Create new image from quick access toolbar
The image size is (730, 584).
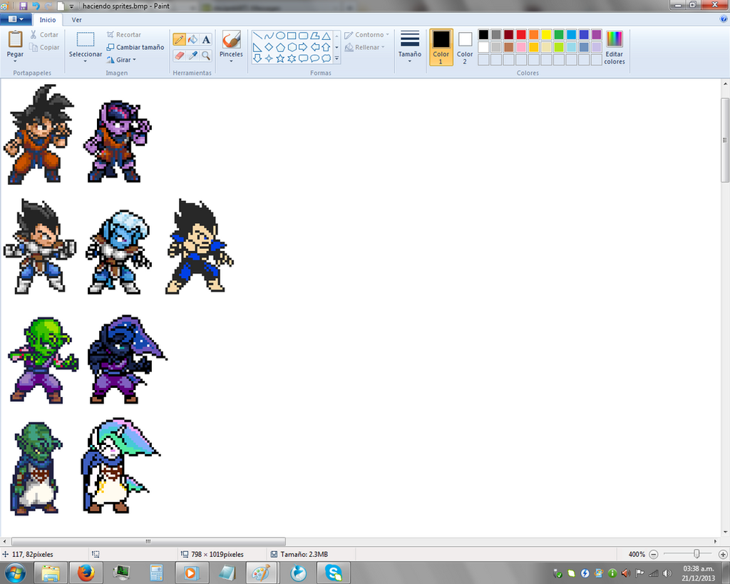pos(61,6)
